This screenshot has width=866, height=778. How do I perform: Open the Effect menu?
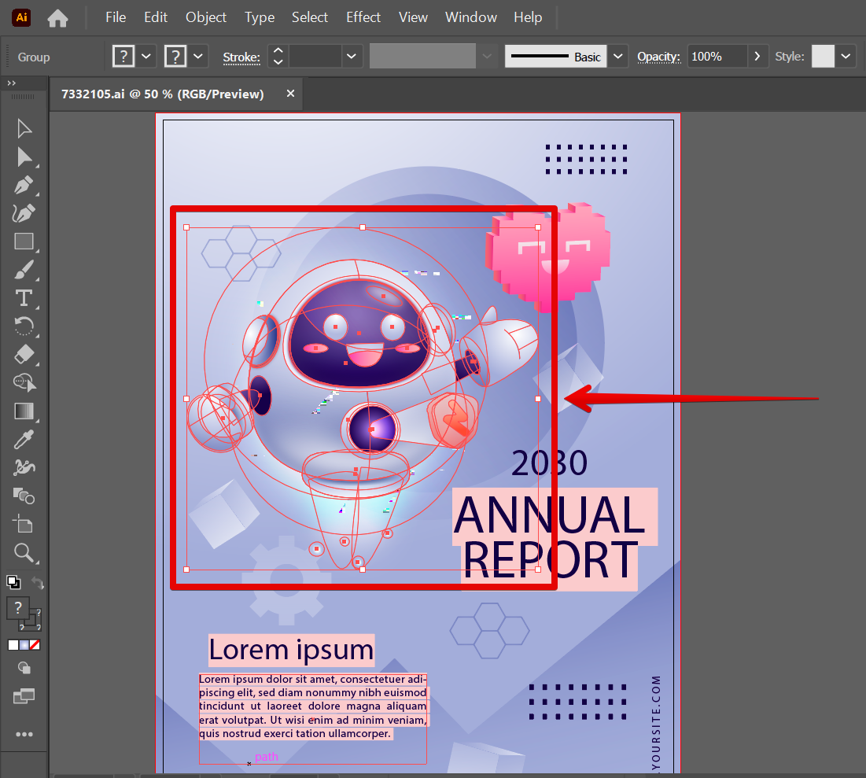pos(363,17)
